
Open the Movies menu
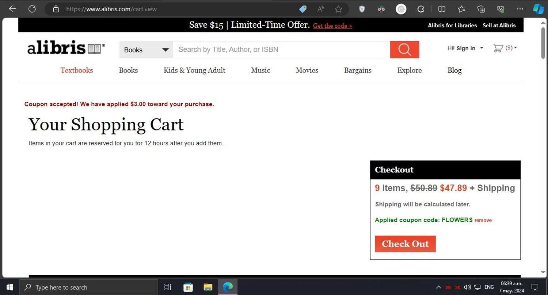pos(307,70)
